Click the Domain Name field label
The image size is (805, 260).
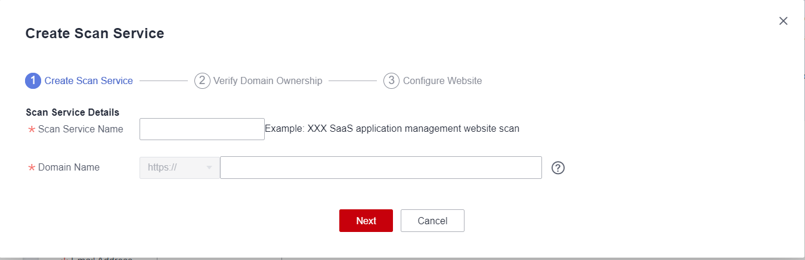tap(69, 168)
